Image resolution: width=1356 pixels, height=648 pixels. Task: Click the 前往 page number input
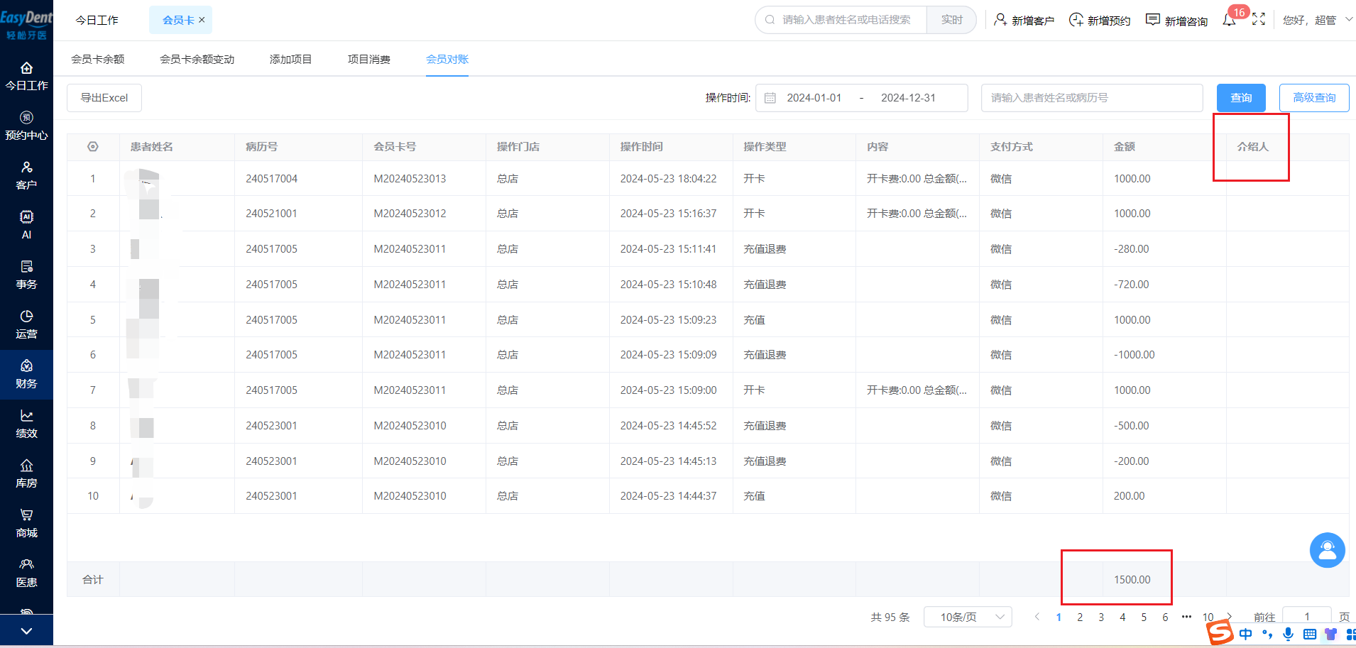[1306, 617]
